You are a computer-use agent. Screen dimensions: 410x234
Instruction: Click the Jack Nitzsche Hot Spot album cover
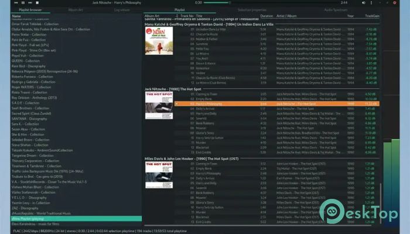coord(159,105)
